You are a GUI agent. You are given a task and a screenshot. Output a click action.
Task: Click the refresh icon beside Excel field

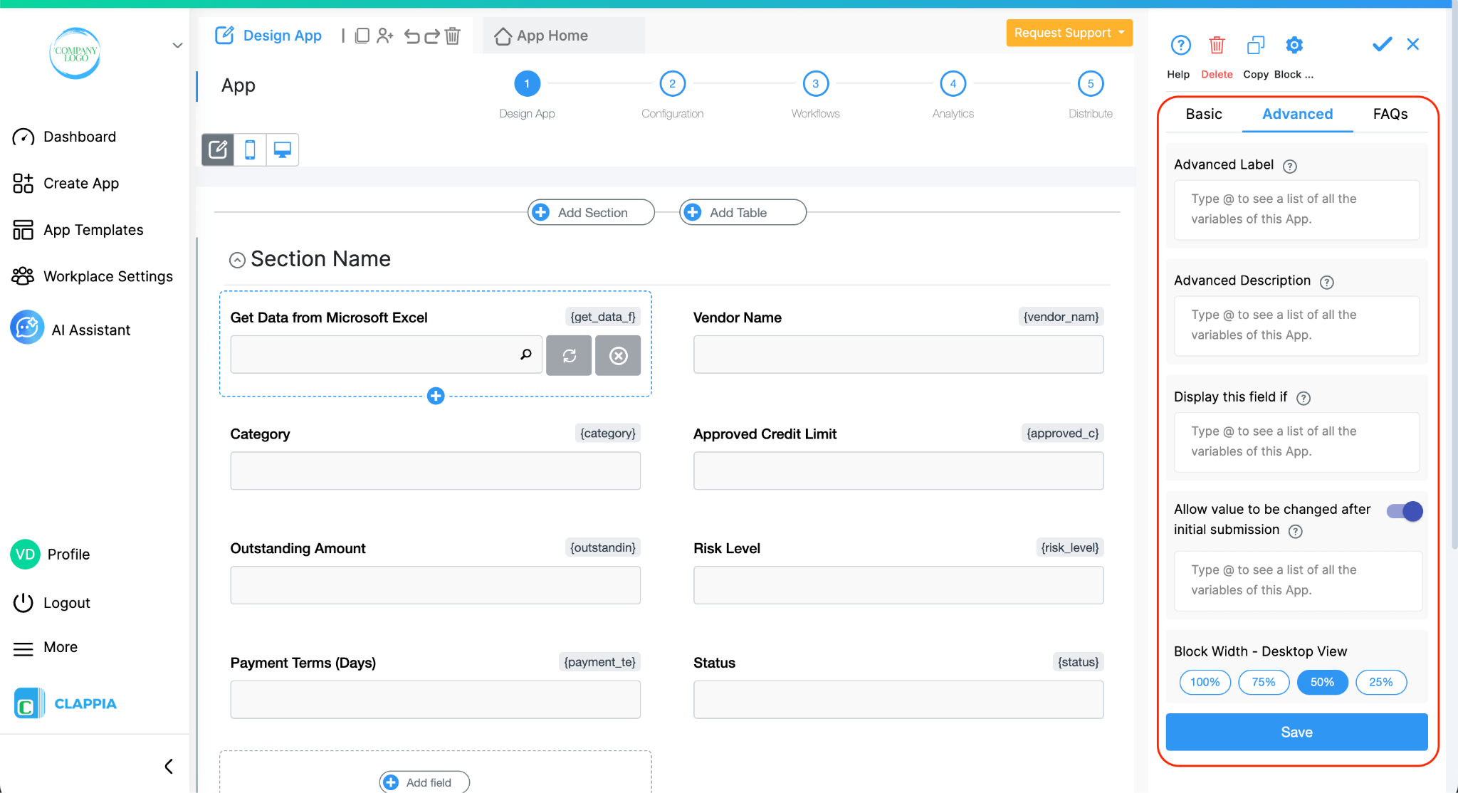569,355
